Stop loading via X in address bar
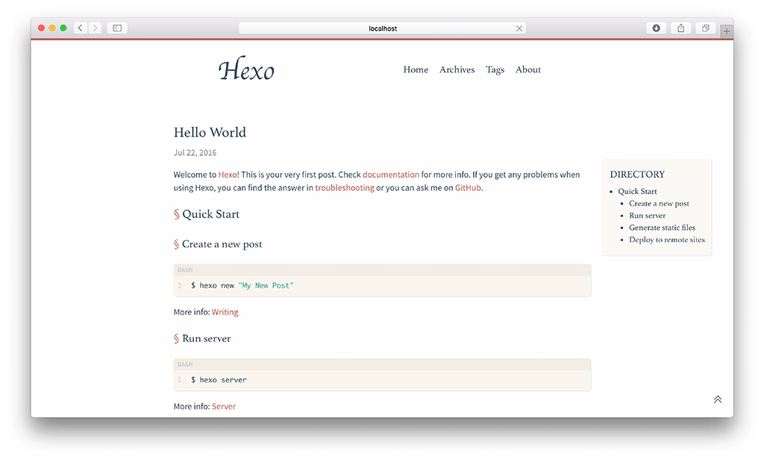Image resolution: width=764 pixels, height=461 pixels. coord(519,28)
